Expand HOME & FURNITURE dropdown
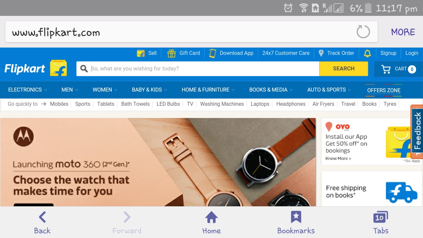Viewport: 423px width, 238px height. click(208, 90)
